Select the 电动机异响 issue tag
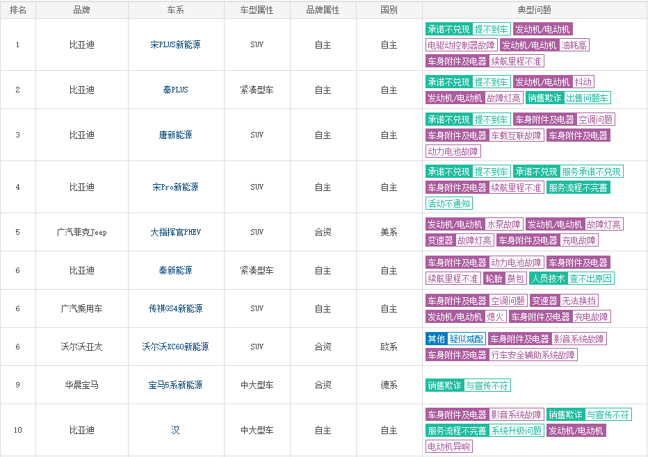 (449, 447)
